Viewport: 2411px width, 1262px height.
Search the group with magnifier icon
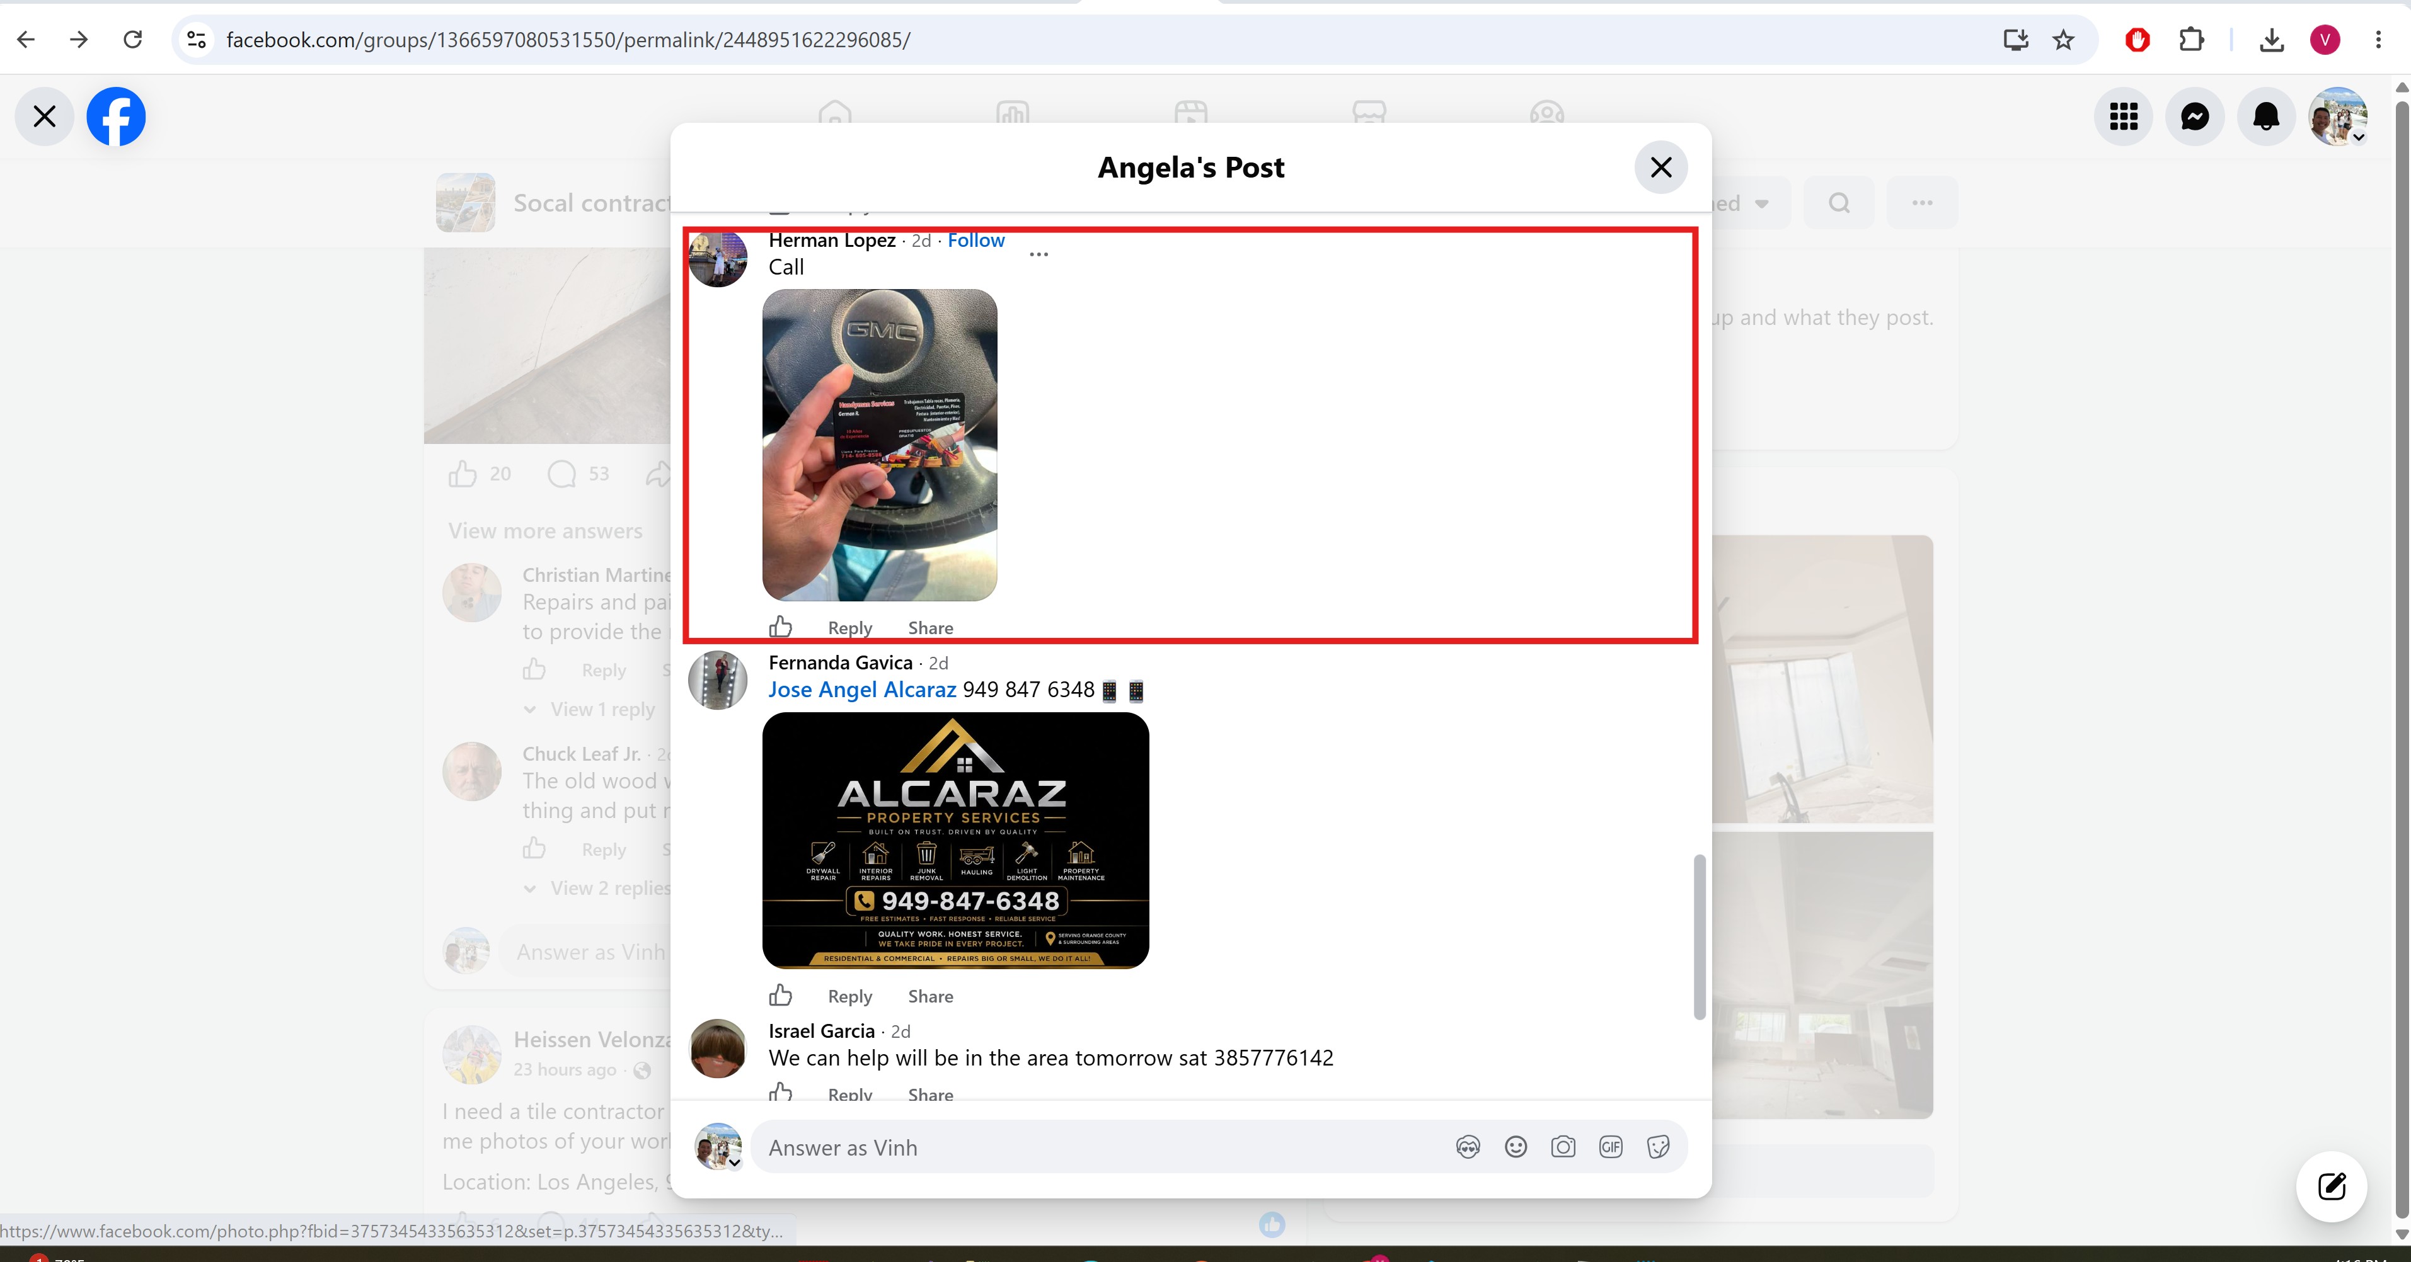click(1839, 203)
